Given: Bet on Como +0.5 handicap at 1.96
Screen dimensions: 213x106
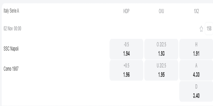Looking at the screenshot, I should point(126,70).
